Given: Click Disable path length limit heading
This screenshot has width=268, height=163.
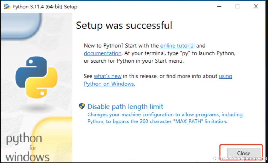Looking at the screenshot, I should click(x=125, y=107).
